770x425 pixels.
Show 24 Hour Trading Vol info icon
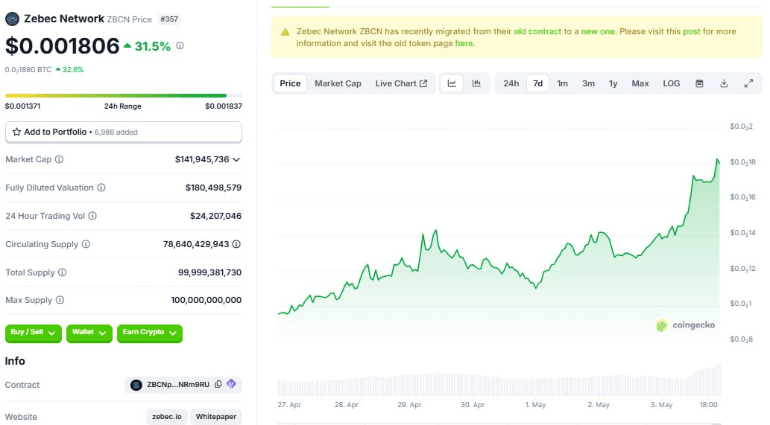point(92,216)
